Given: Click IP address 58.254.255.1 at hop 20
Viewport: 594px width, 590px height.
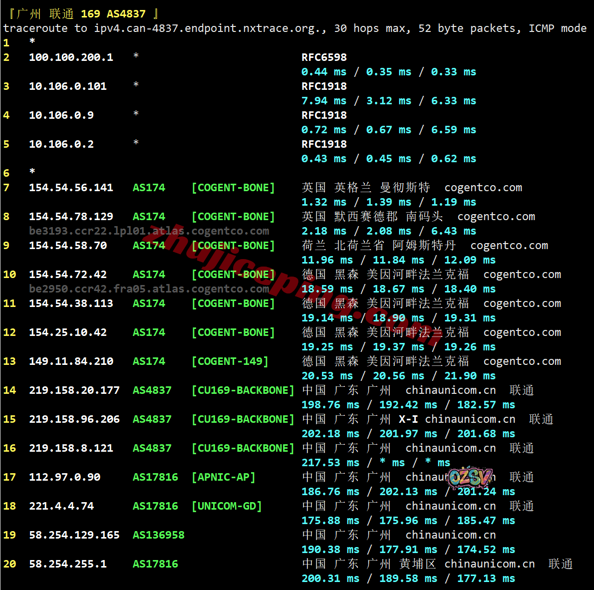Looking at the screenshot, I should pos(67,564).
